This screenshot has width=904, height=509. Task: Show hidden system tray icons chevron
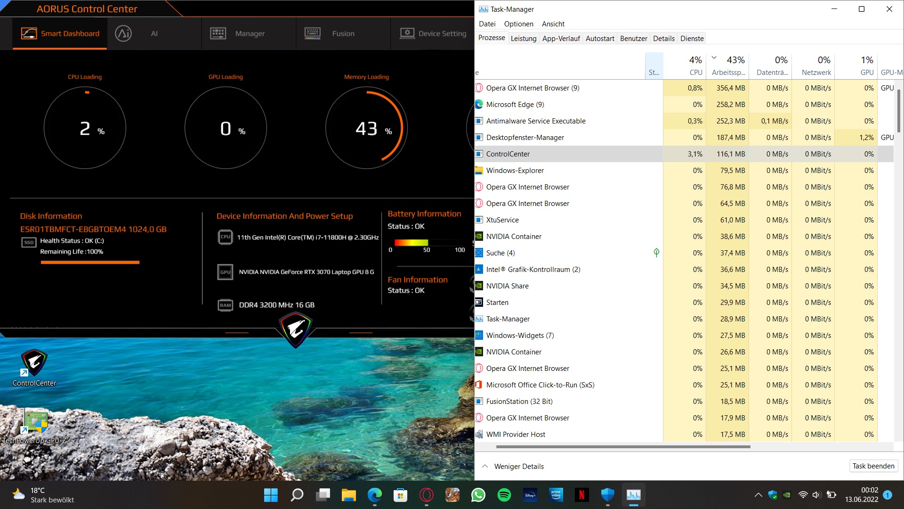tap(758, 495)
